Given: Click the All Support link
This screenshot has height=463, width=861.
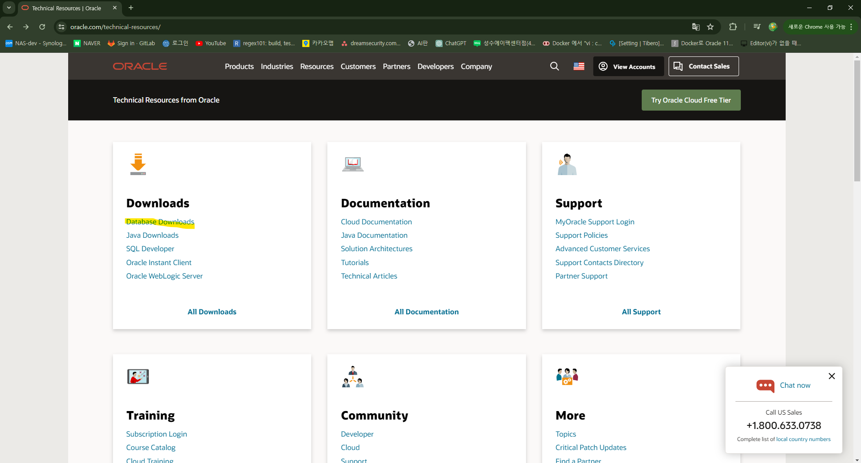Looking at the screenshot, I should (x=641, y=312).
